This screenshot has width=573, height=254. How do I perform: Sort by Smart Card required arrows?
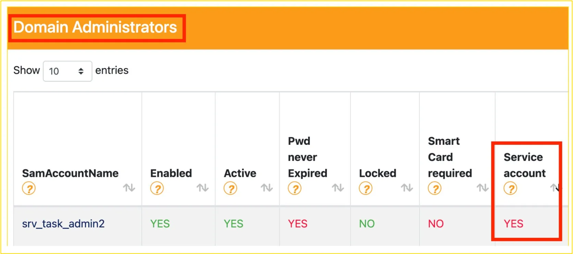(483, 188)
